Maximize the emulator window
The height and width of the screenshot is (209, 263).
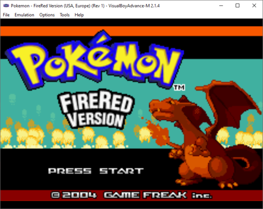[238, 5]
